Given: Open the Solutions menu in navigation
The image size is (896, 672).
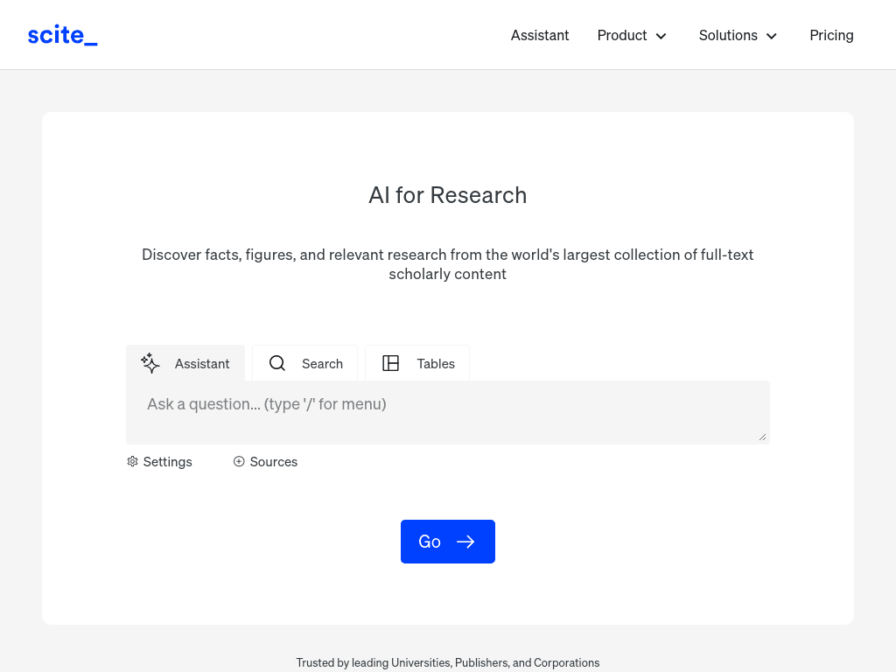Looking at the screenshot, I should click(x=728, y=35).
